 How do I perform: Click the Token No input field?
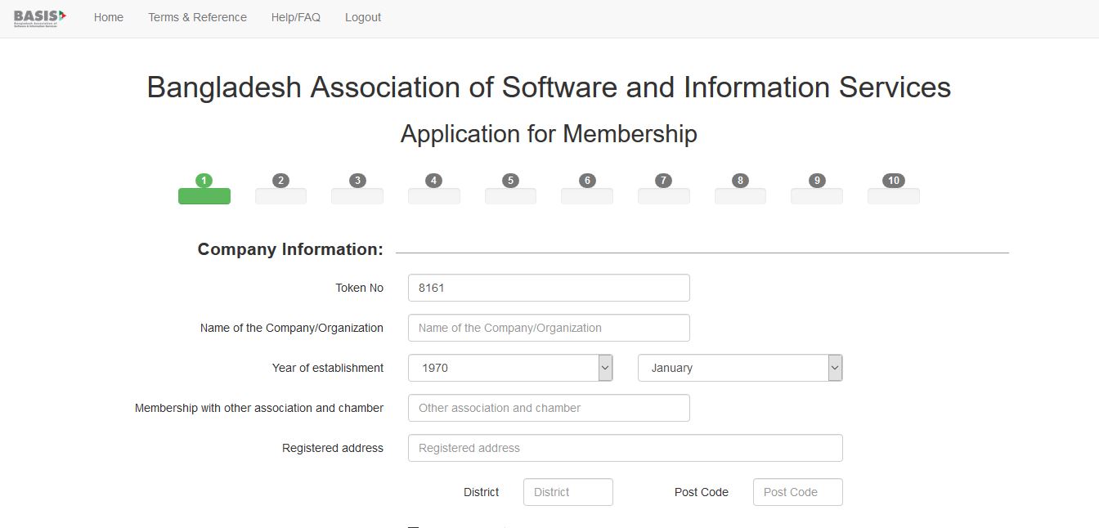pyautogui.click(x=548, y=288)
